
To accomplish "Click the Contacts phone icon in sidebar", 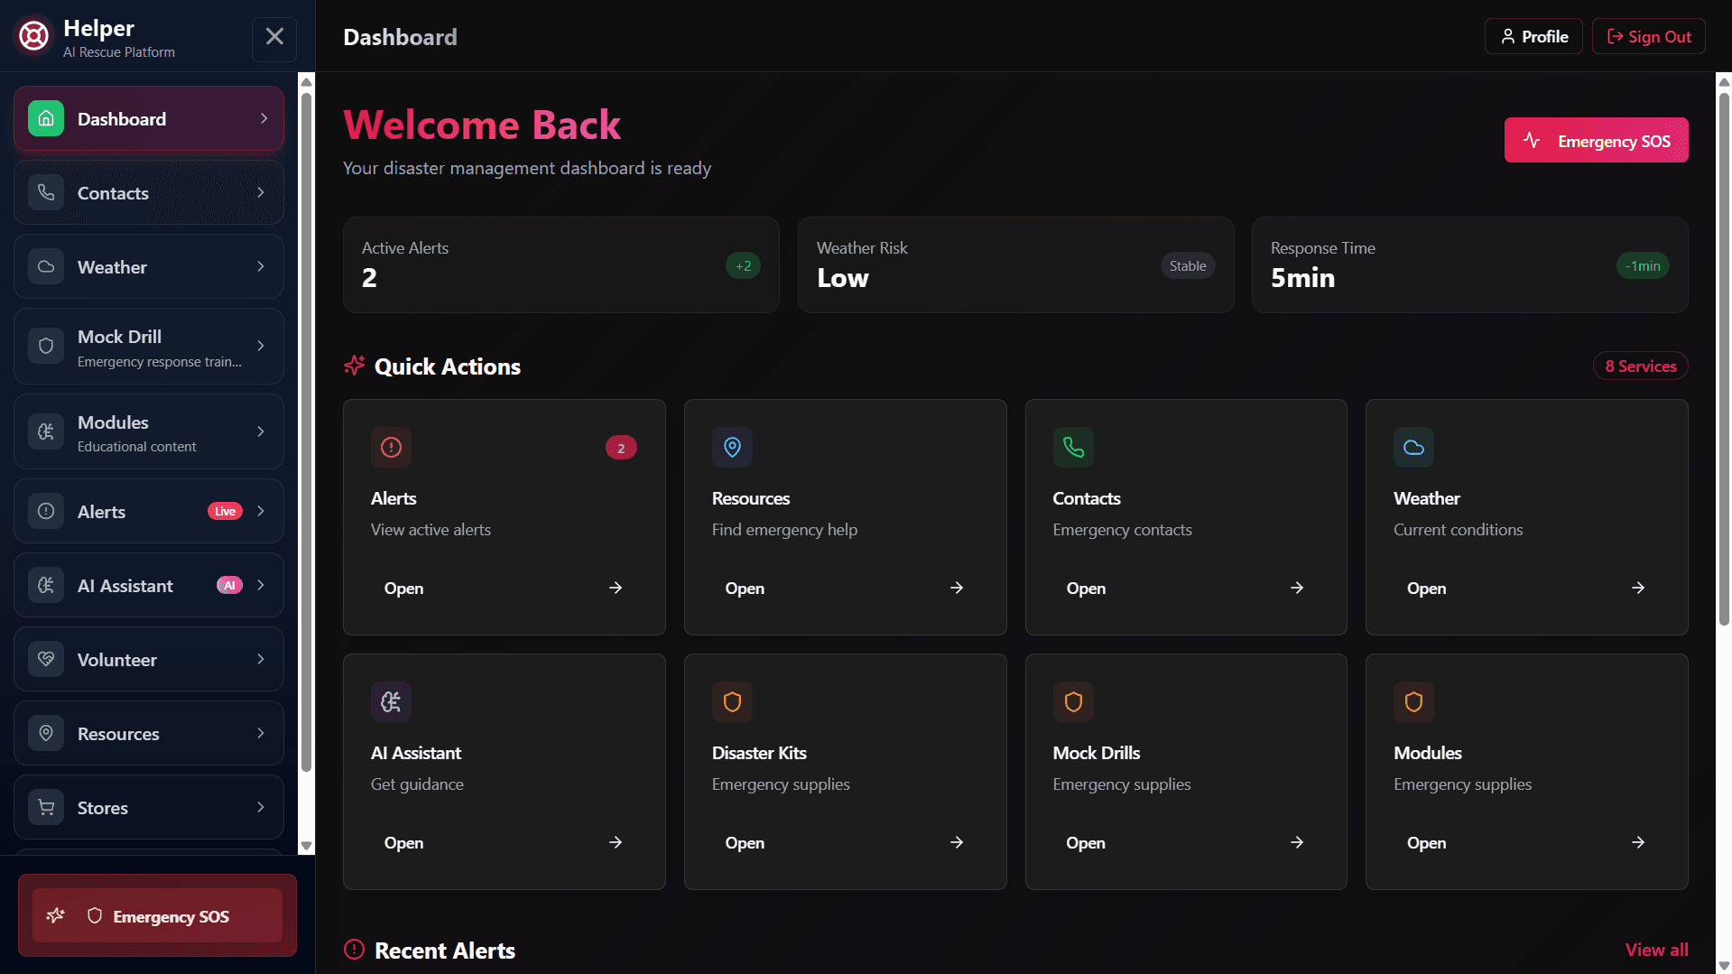I will (46, 192).
